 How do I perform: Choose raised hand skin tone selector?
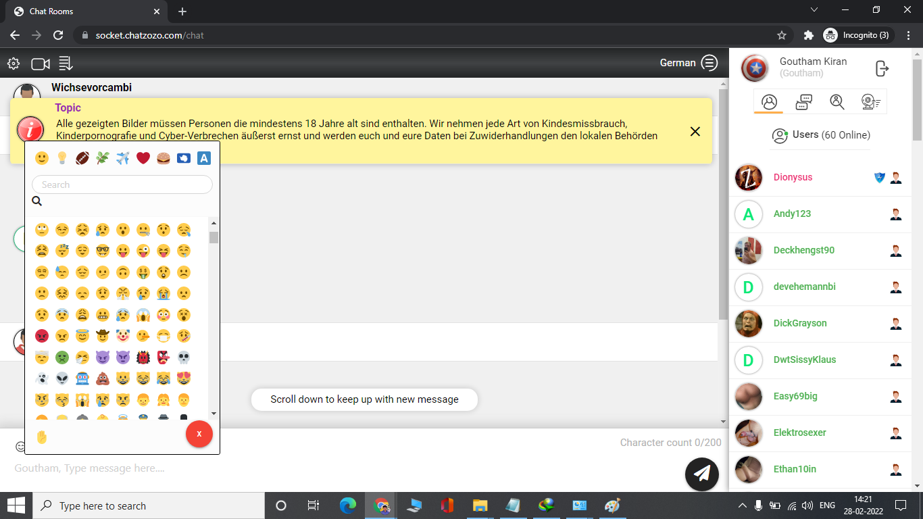(42, 437)
